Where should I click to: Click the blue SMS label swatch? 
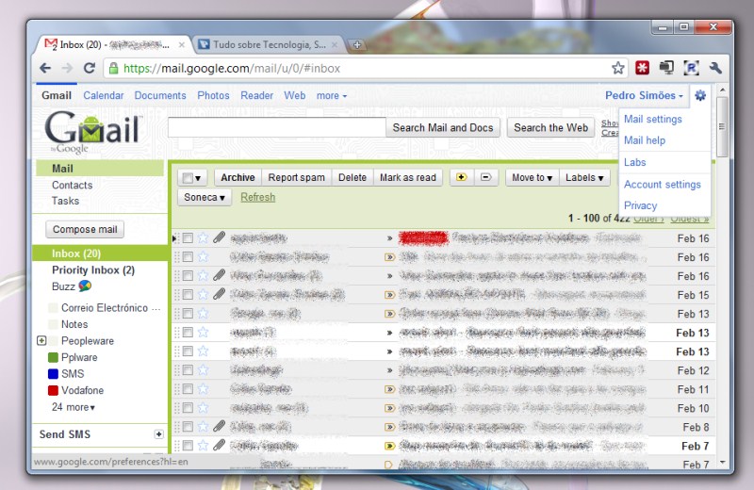(53, 374)
